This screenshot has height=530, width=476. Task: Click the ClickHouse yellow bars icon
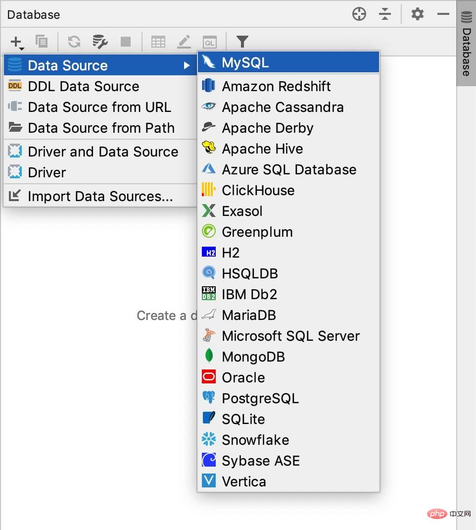208,189
